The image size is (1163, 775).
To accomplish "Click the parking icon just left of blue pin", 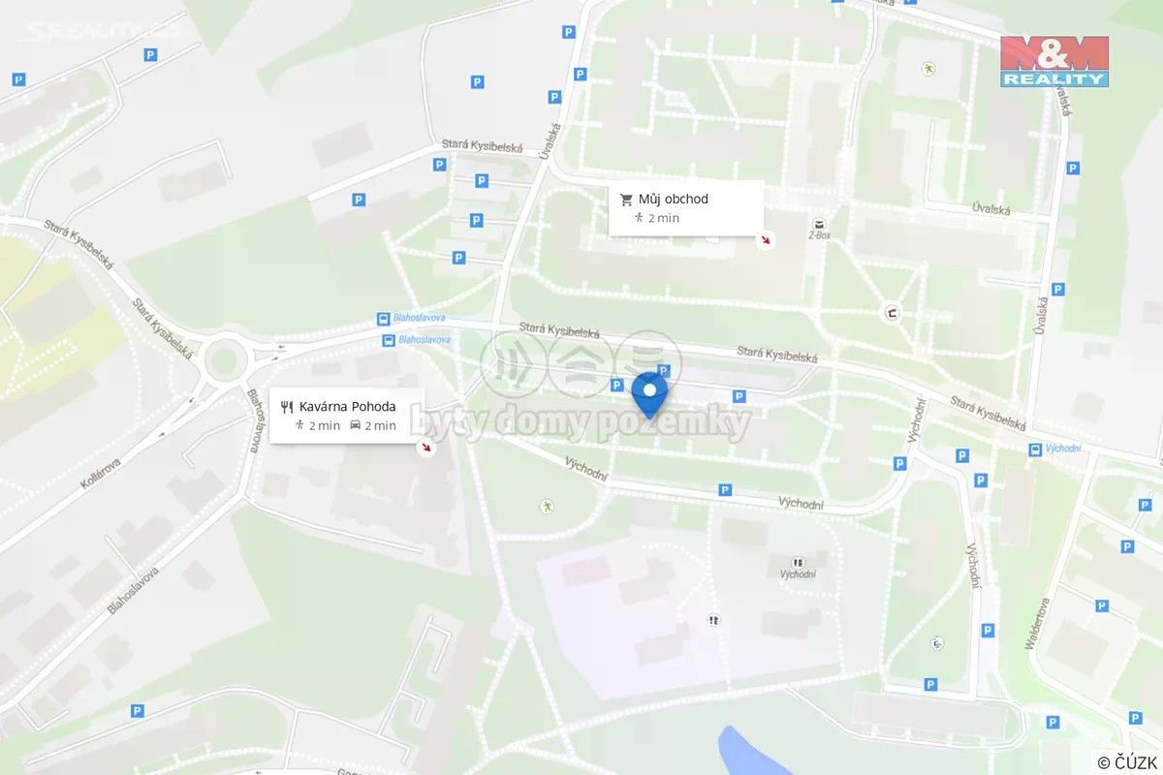I will 616,386.
